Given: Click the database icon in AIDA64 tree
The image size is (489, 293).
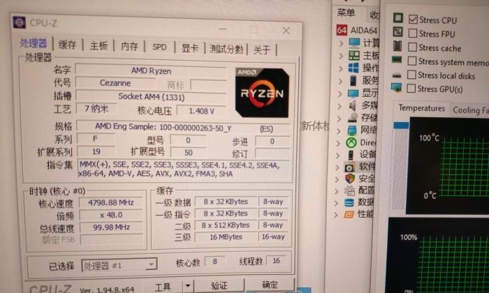Looking at the screenshot, I should click(x=349, y=203).
